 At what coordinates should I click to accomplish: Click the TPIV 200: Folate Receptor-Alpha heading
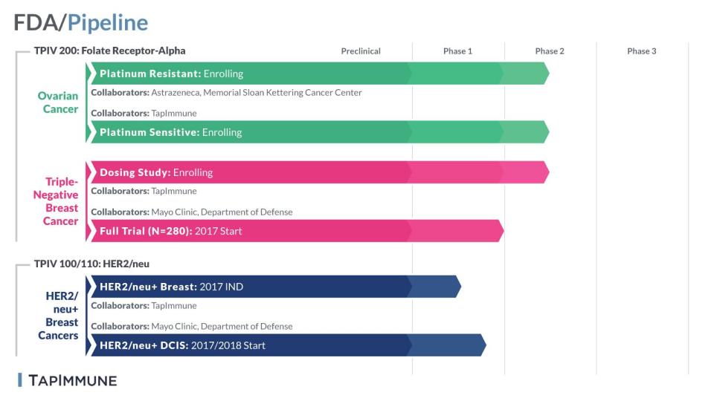tap(109, 50)
